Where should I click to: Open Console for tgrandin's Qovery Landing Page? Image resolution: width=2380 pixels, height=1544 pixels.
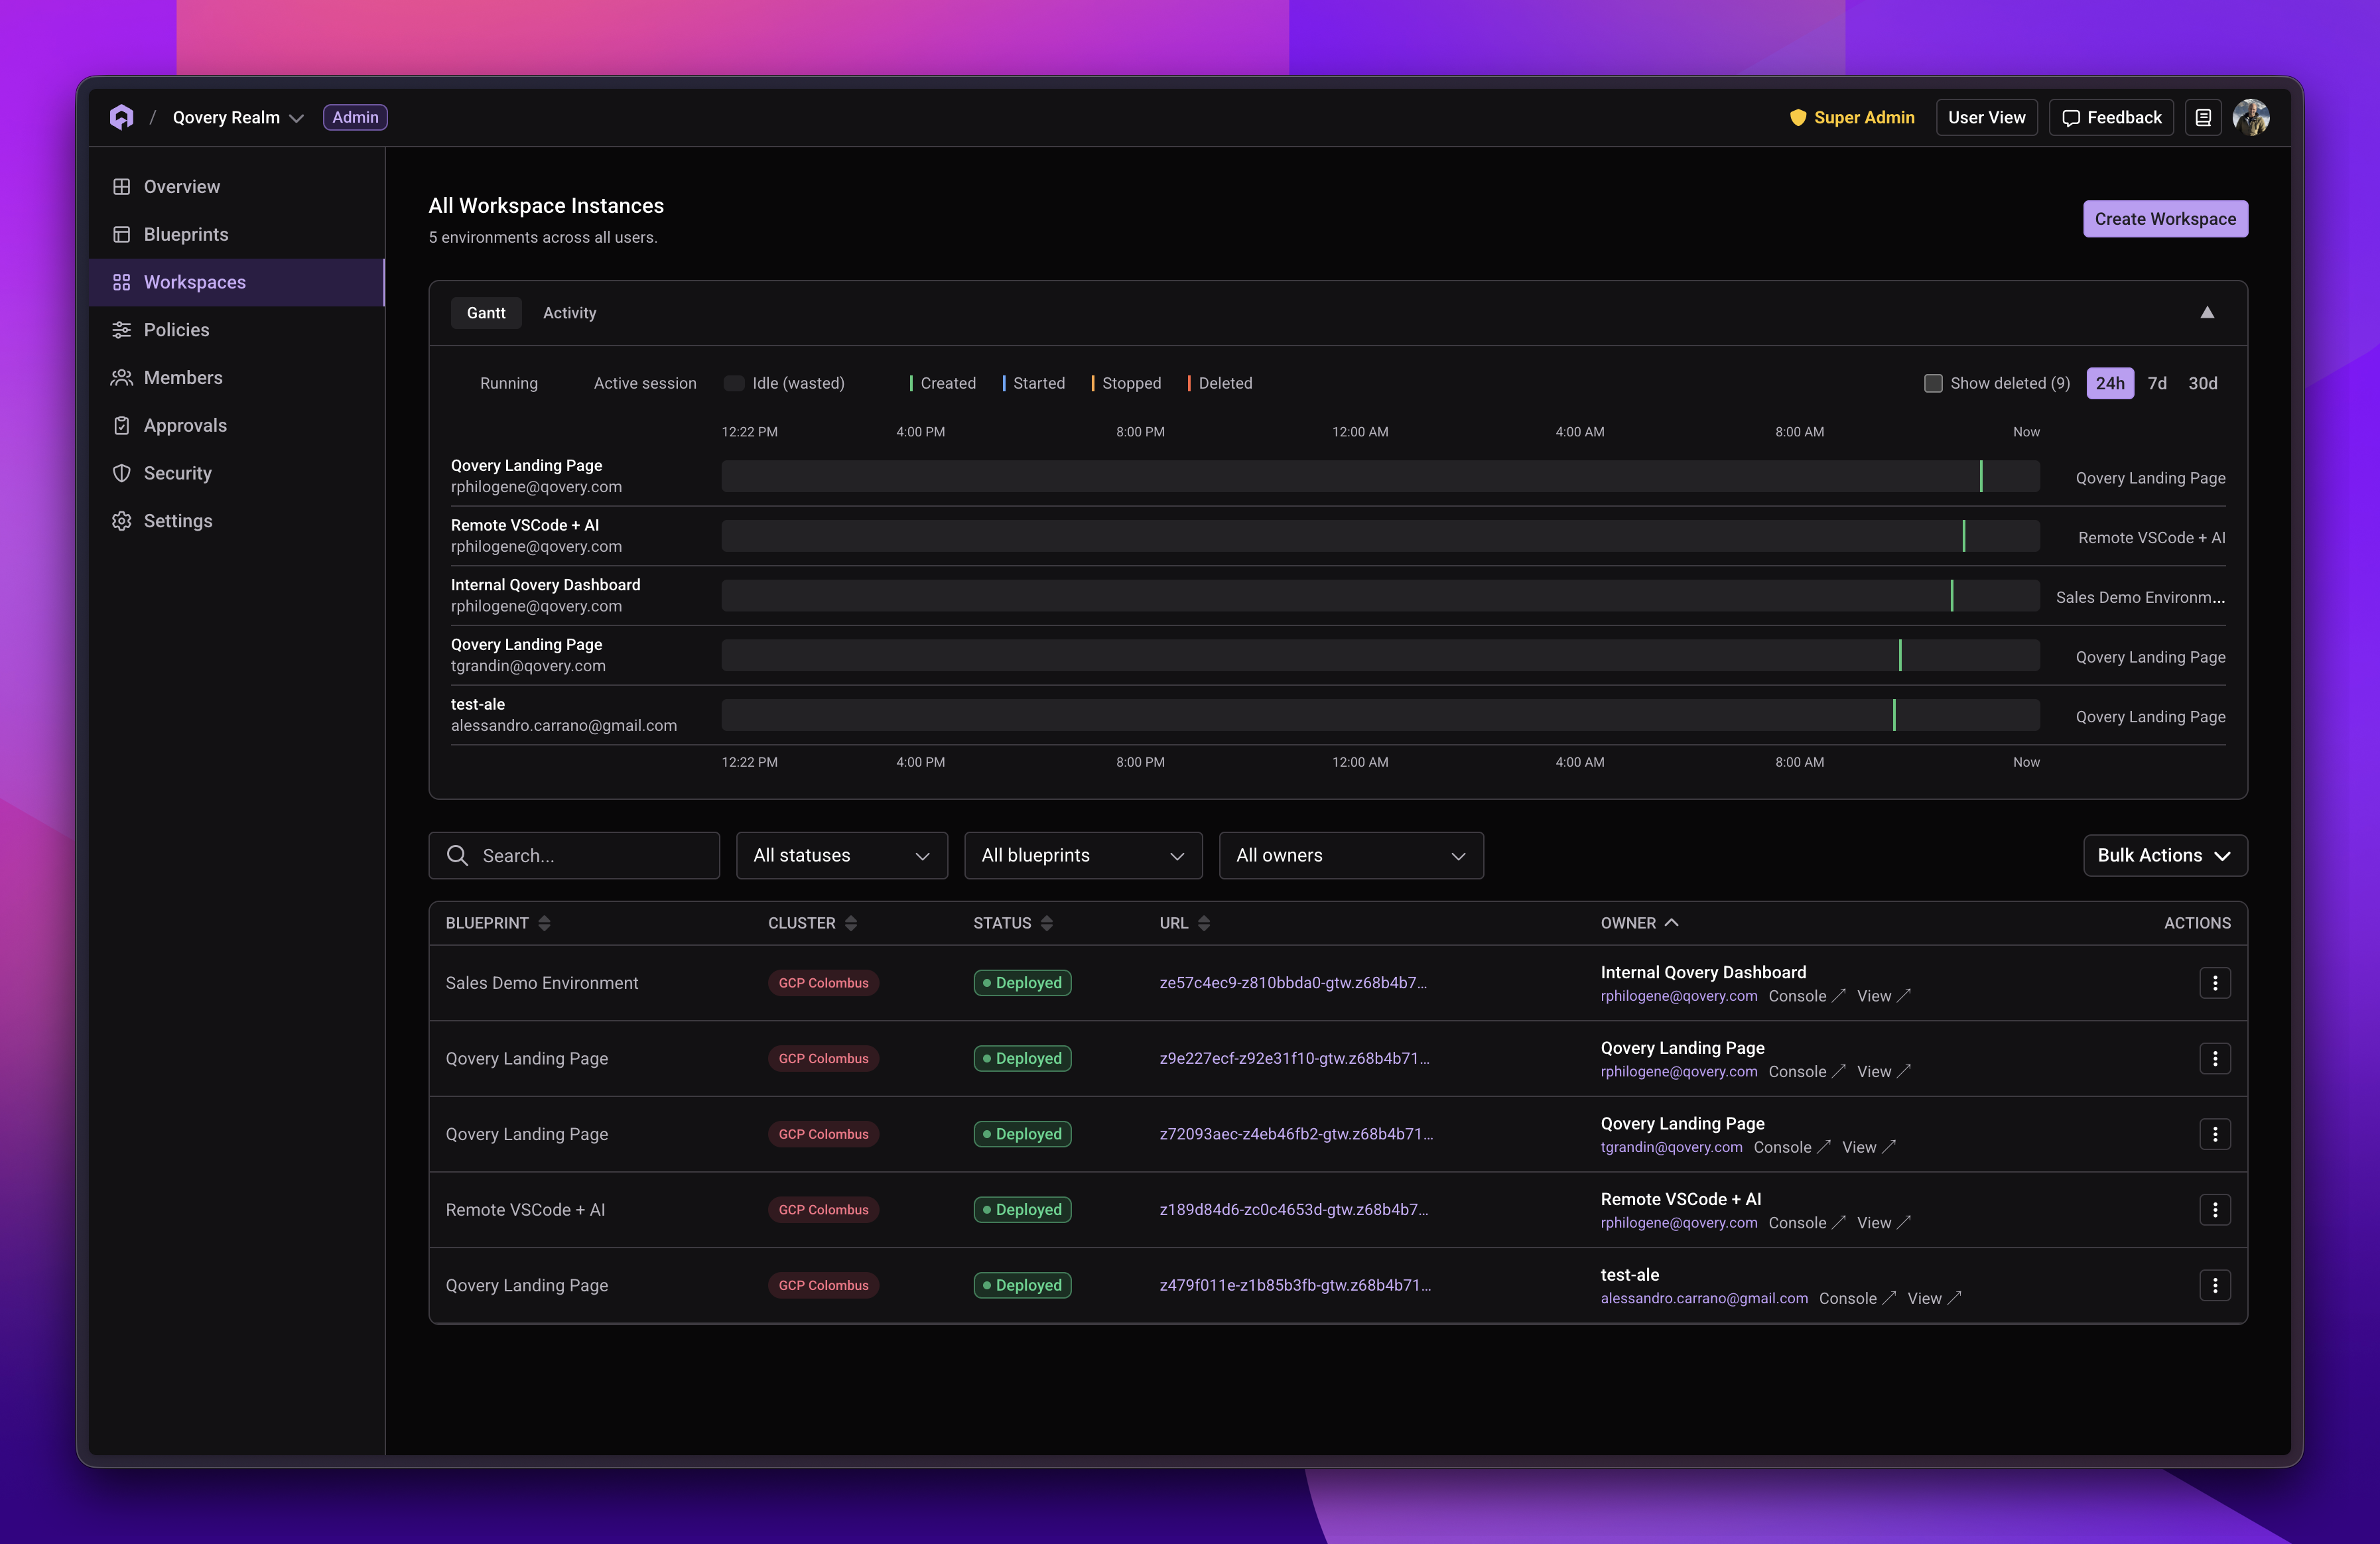point(1791,1147)
